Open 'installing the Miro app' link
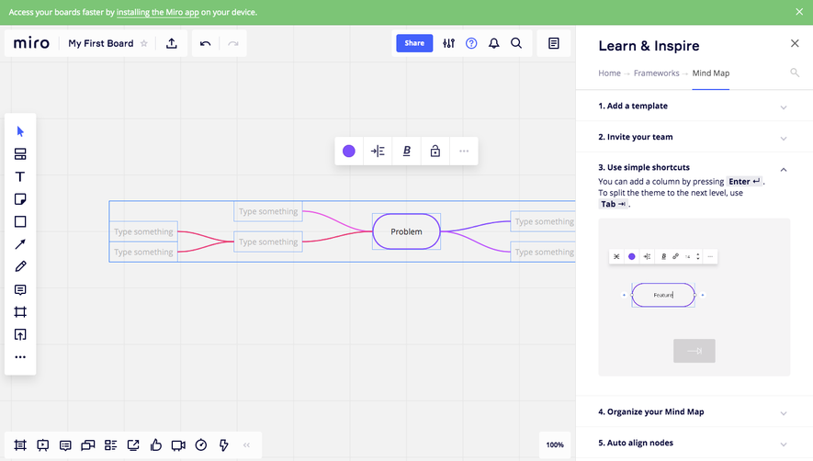The image size is (813, 461). [x=158, y=12]
